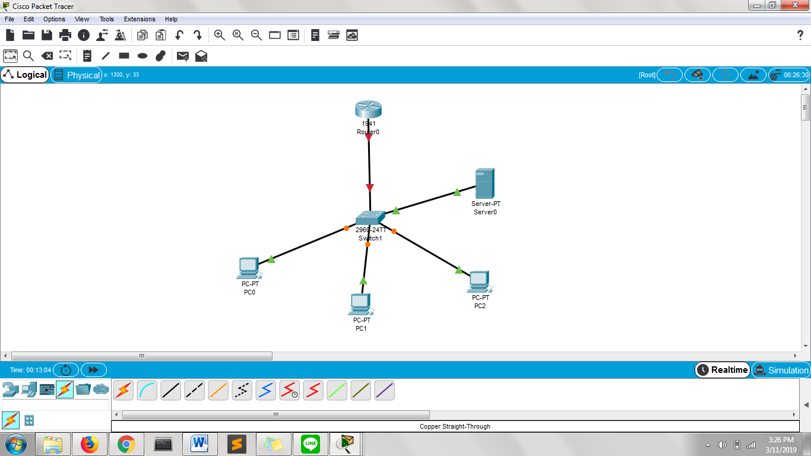Switch to the Physical workspace tab
The image size is (811, 456).
point(77,75)
